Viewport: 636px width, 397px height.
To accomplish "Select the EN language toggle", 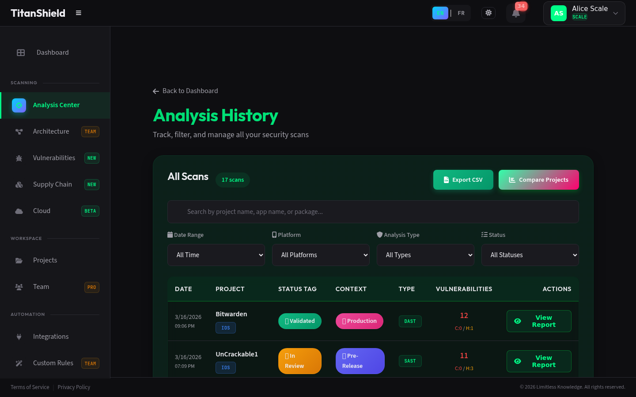I will tap(440, 13).
